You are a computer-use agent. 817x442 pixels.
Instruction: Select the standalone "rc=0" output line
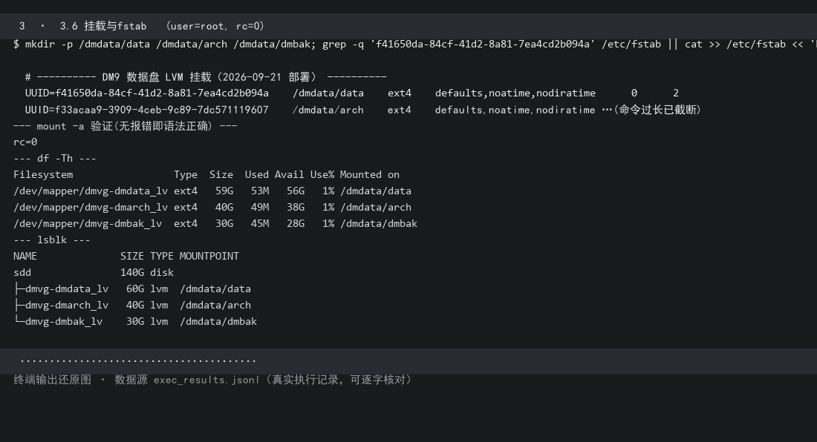tap(25, 142)
